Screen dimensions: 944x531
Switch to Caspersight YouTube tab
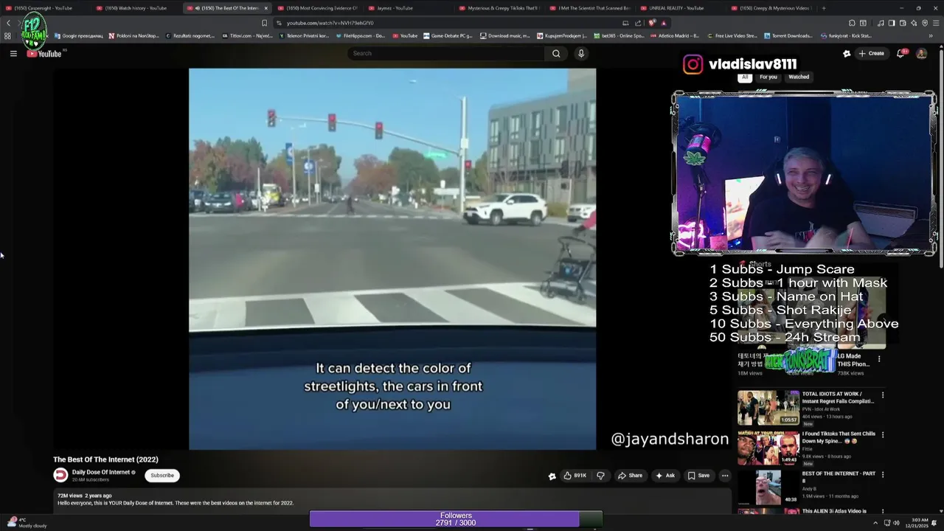pyautogui.click(x=44, y=8)
